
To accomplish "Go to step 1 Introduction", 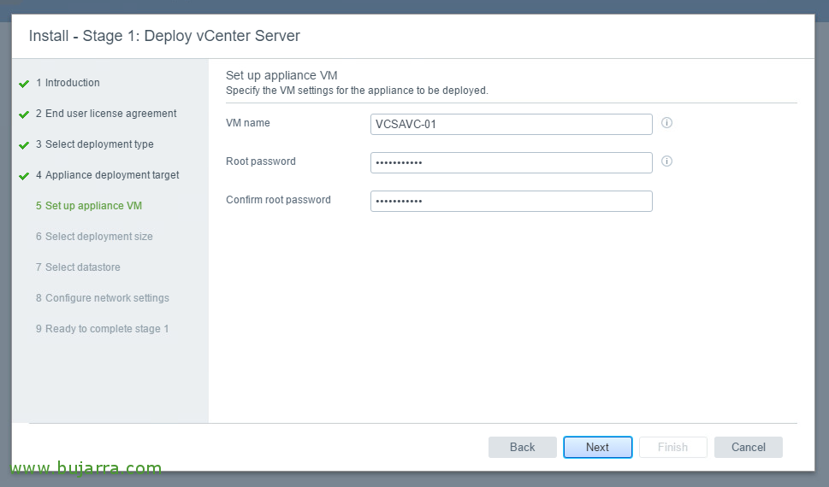I will click(x=68, y=82).
